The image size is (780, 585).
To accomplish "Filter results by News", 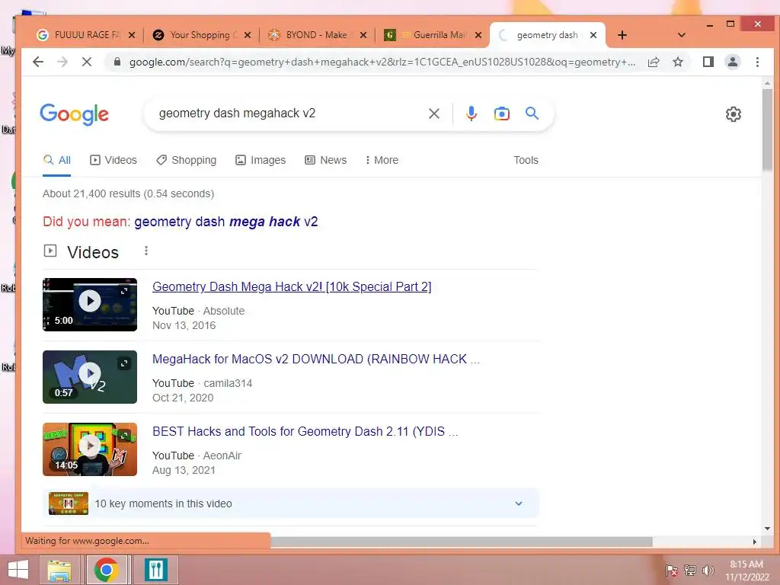I will pos(325,160).
